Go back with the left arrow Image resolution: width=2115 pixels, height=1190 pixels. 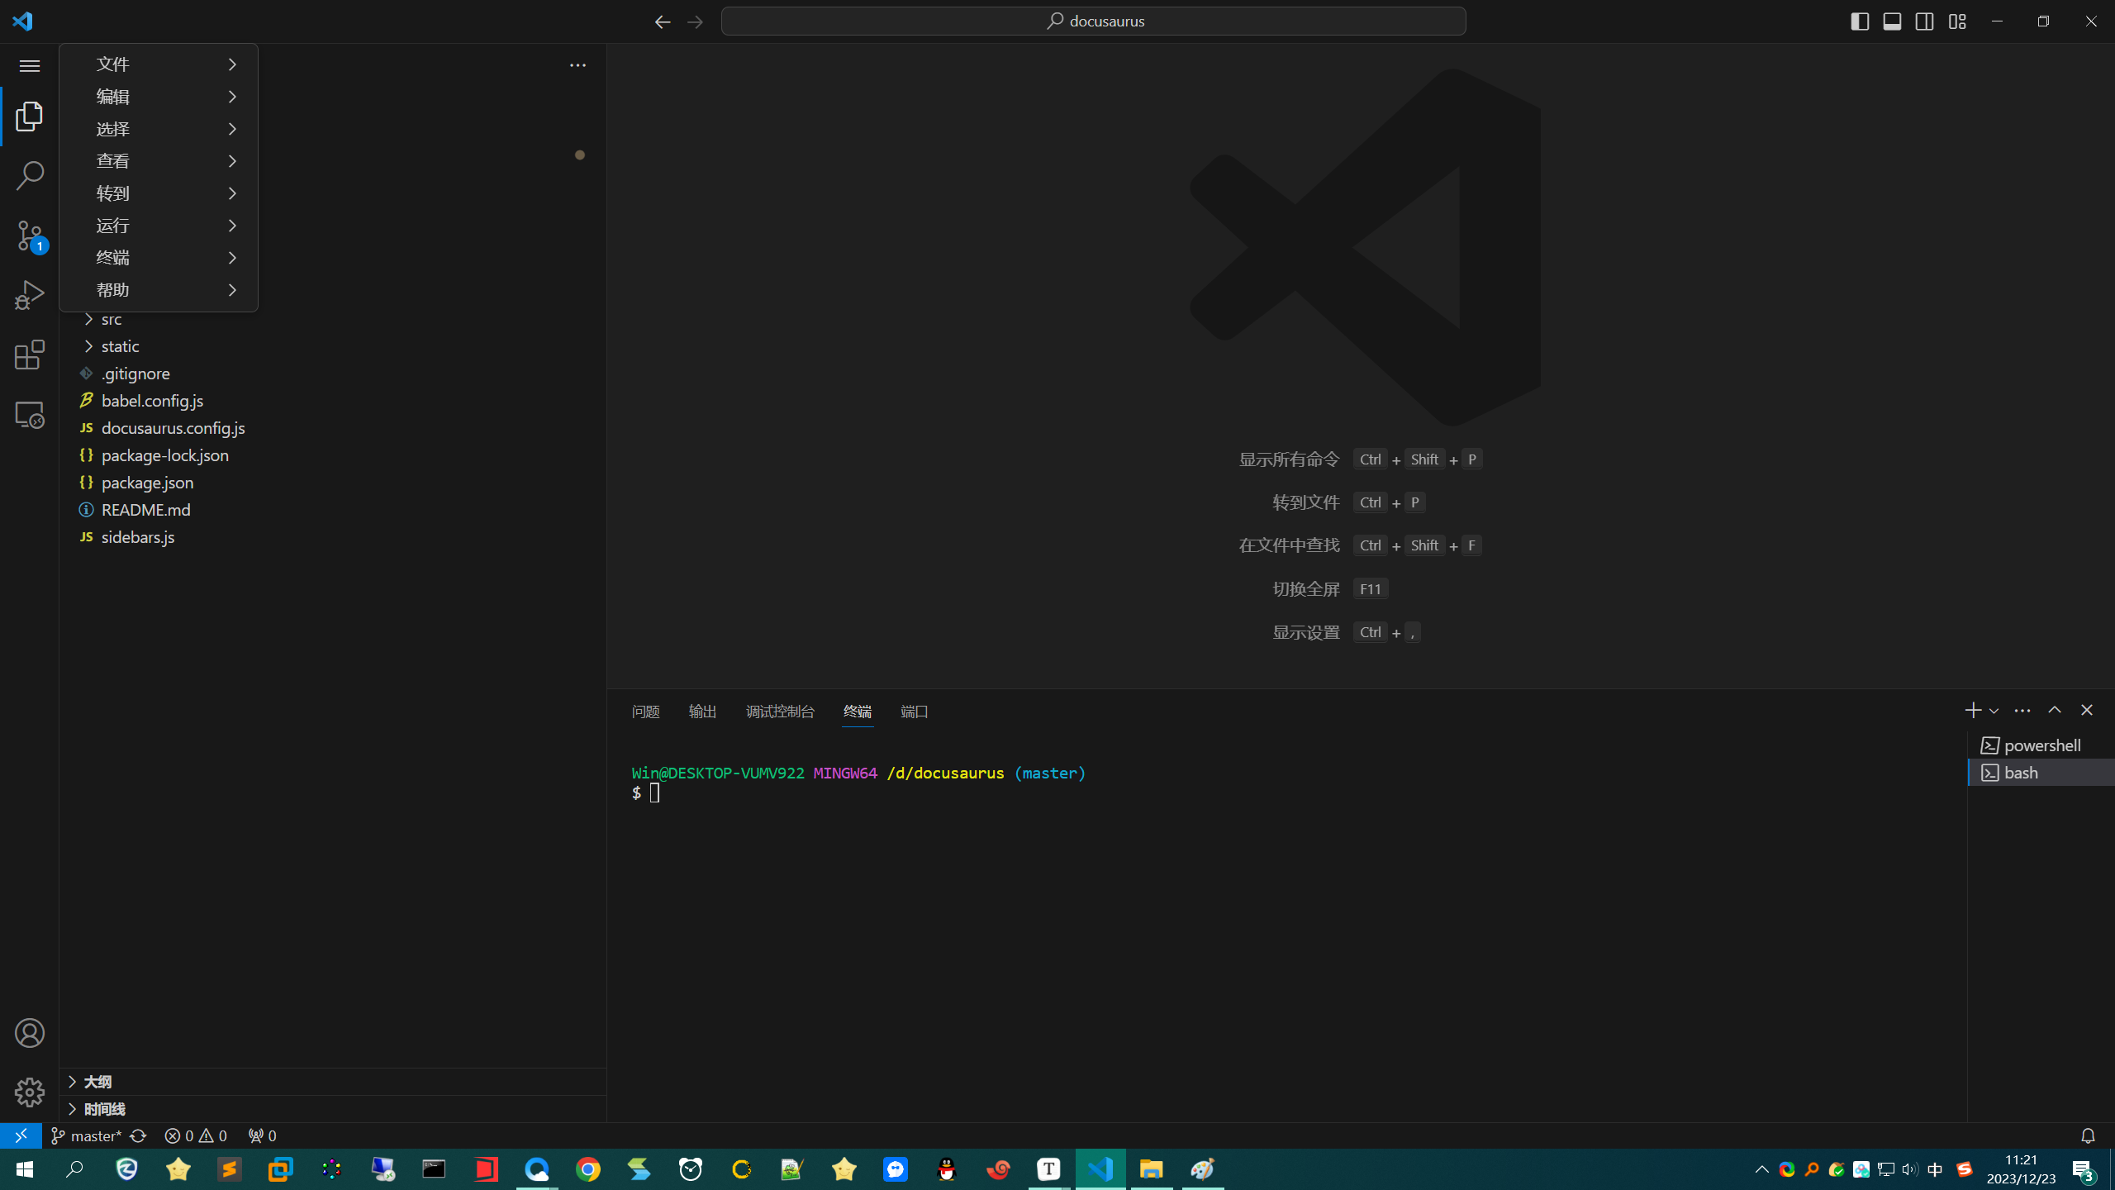point(663,21)
